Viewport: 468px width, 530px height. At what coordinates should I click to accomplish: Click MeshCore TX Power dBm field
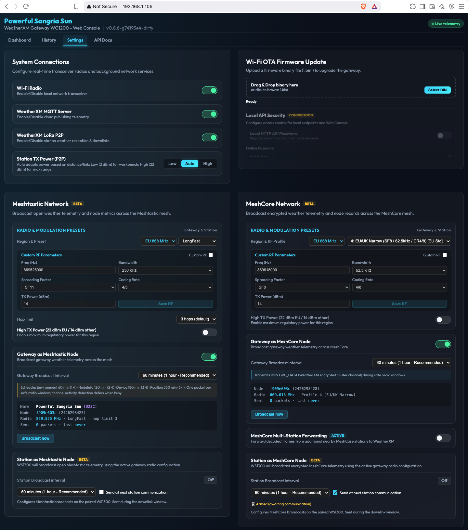click(x=302, y=304)
